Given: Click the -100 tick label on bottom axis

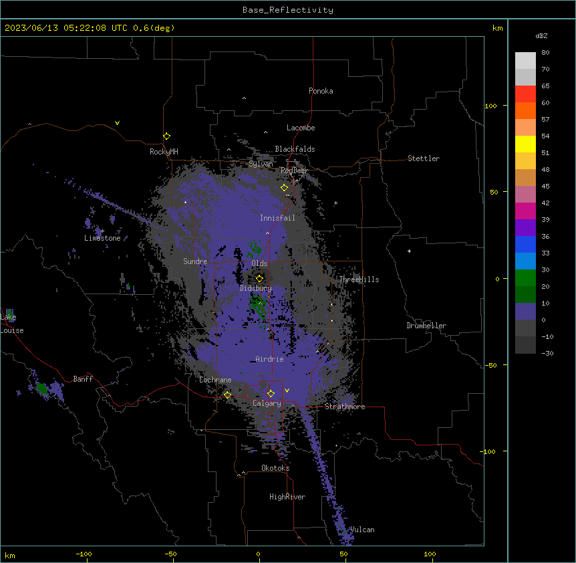Looking at the screenshot, I should tap(84, 554).
